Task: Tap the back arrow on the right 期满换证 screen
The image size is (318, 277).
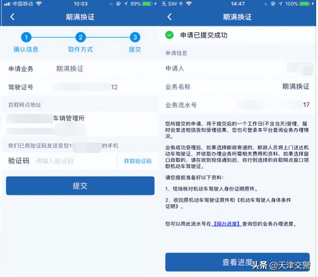Action: (x=169, y=17)
